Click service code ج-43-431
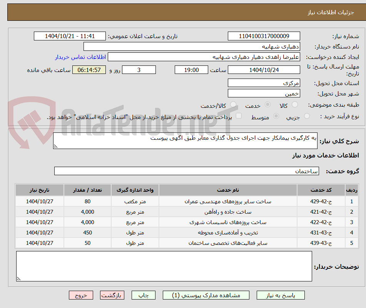This screenshot has height=308, width=366. point(321,233)
